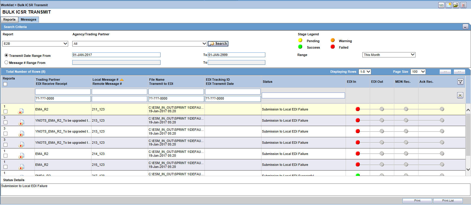Click the Print button
This screenshot has height=205, width=471.
(x=417, y=201)
